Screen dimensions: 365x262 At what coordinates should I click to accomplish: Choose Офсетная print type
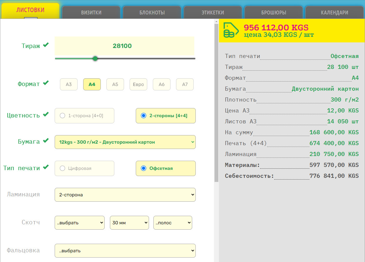[x=166, y=168]
